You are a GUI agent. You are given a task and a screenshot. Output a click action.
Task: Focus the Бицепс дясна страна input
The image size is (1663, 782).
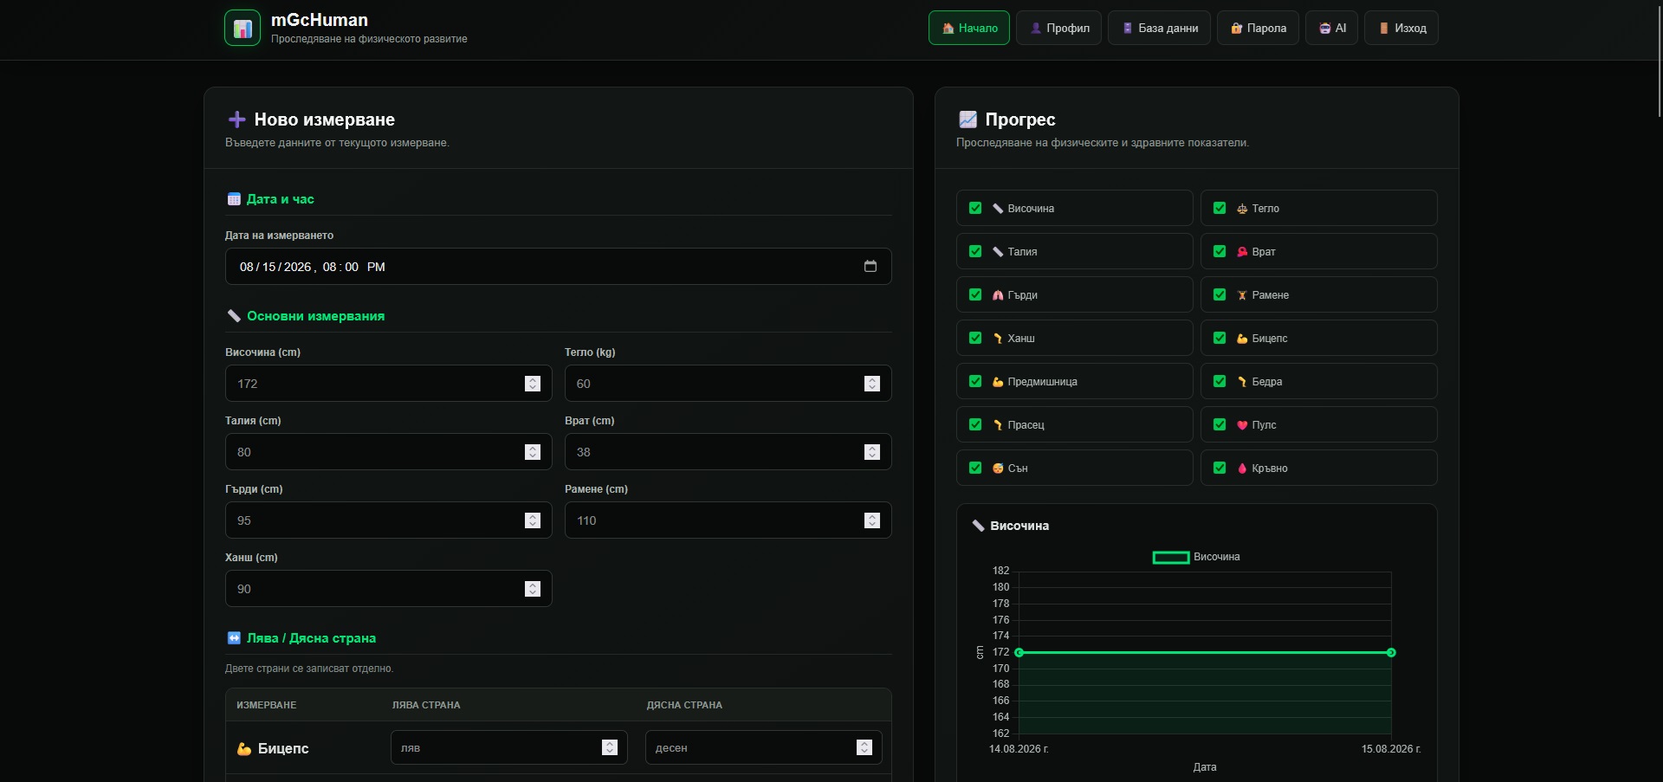pos(763,747)
